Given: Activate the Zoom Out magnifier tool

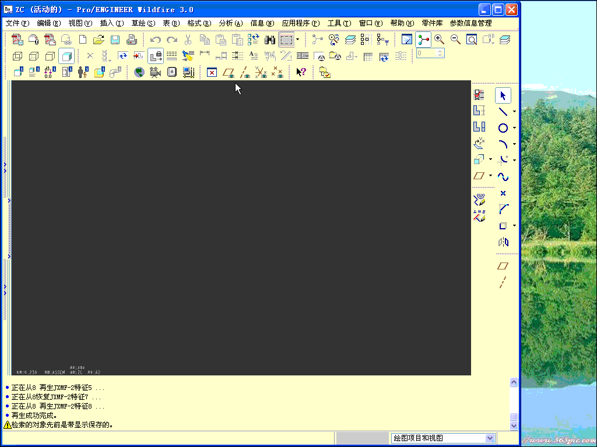Looking at the screenshot, I should coord(456,40).
